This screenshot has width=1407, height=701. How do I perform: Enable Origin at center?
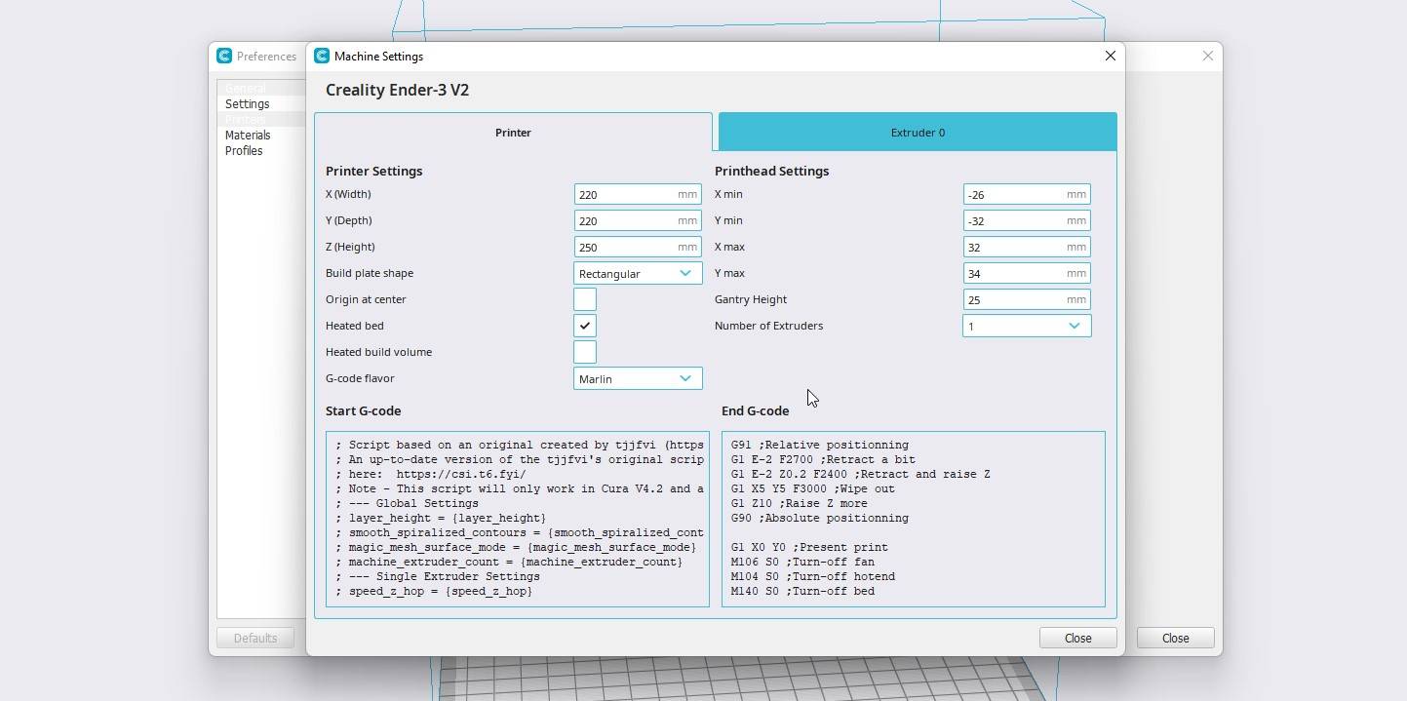[x=584, y=299]
